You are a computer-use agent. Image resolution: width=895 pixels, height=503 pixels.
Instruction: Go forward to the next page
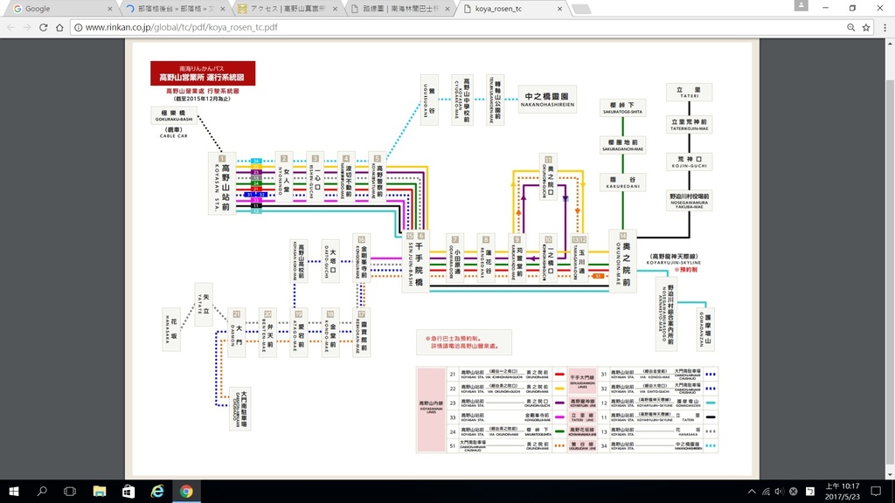coord(27,27)
